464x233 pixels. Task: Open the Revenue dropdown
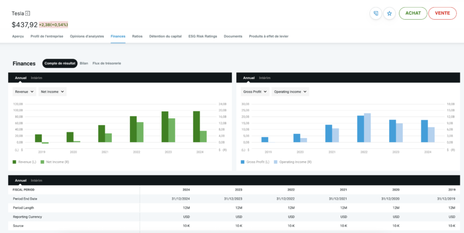point(24,92)
